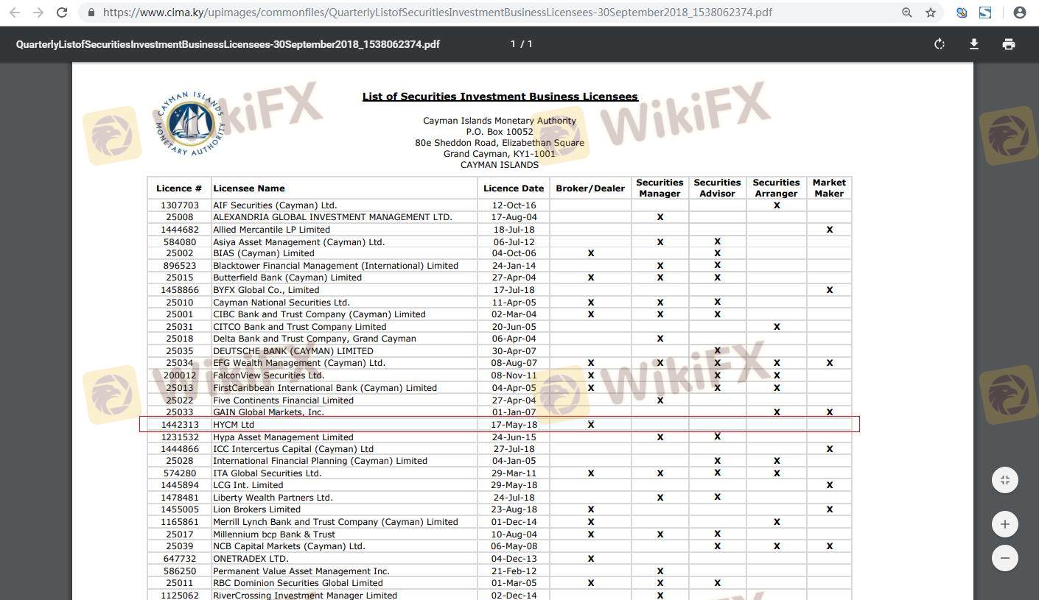
Task: Focus the address bar URL field
Action: pos(438,13)
